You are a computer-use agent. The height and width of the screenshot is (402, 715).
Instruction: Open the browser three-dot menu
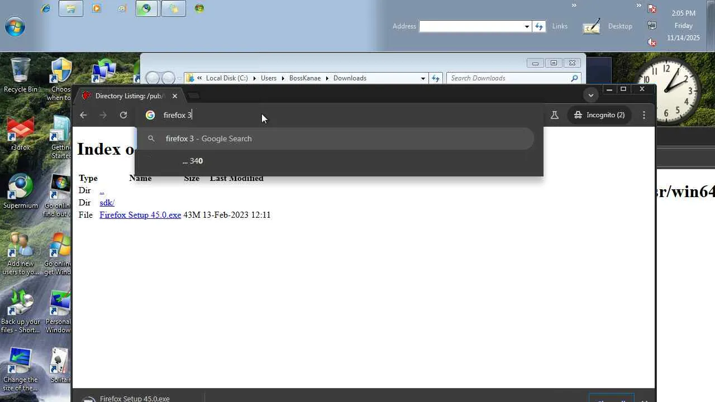[x=644, y=115]
